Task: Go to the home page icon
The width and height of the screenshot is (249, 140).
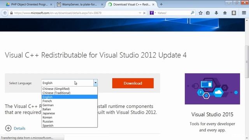Action: pyautogui.click(x=225, y=13)
